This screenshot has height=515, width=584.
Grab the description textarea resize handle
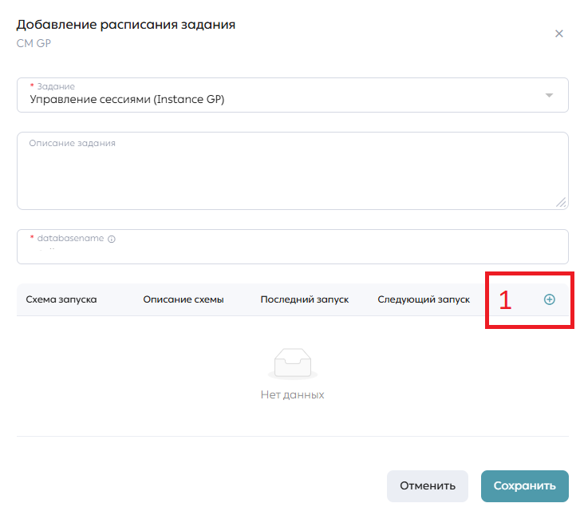pos(561,202)
